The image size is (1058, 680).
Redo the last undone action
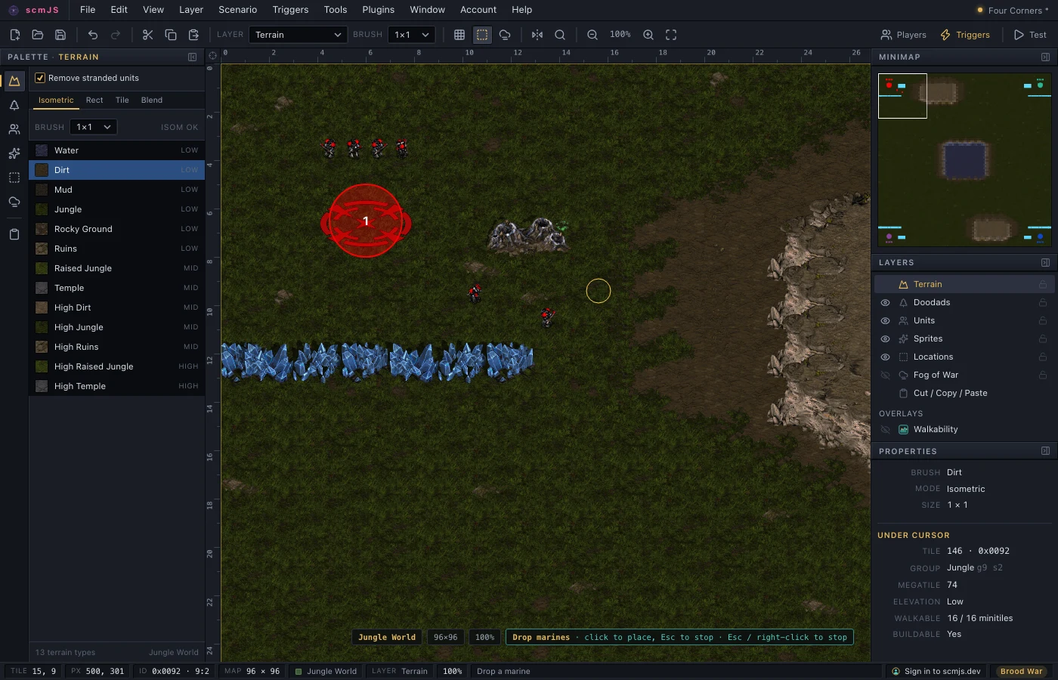click(x=116, y=35)
